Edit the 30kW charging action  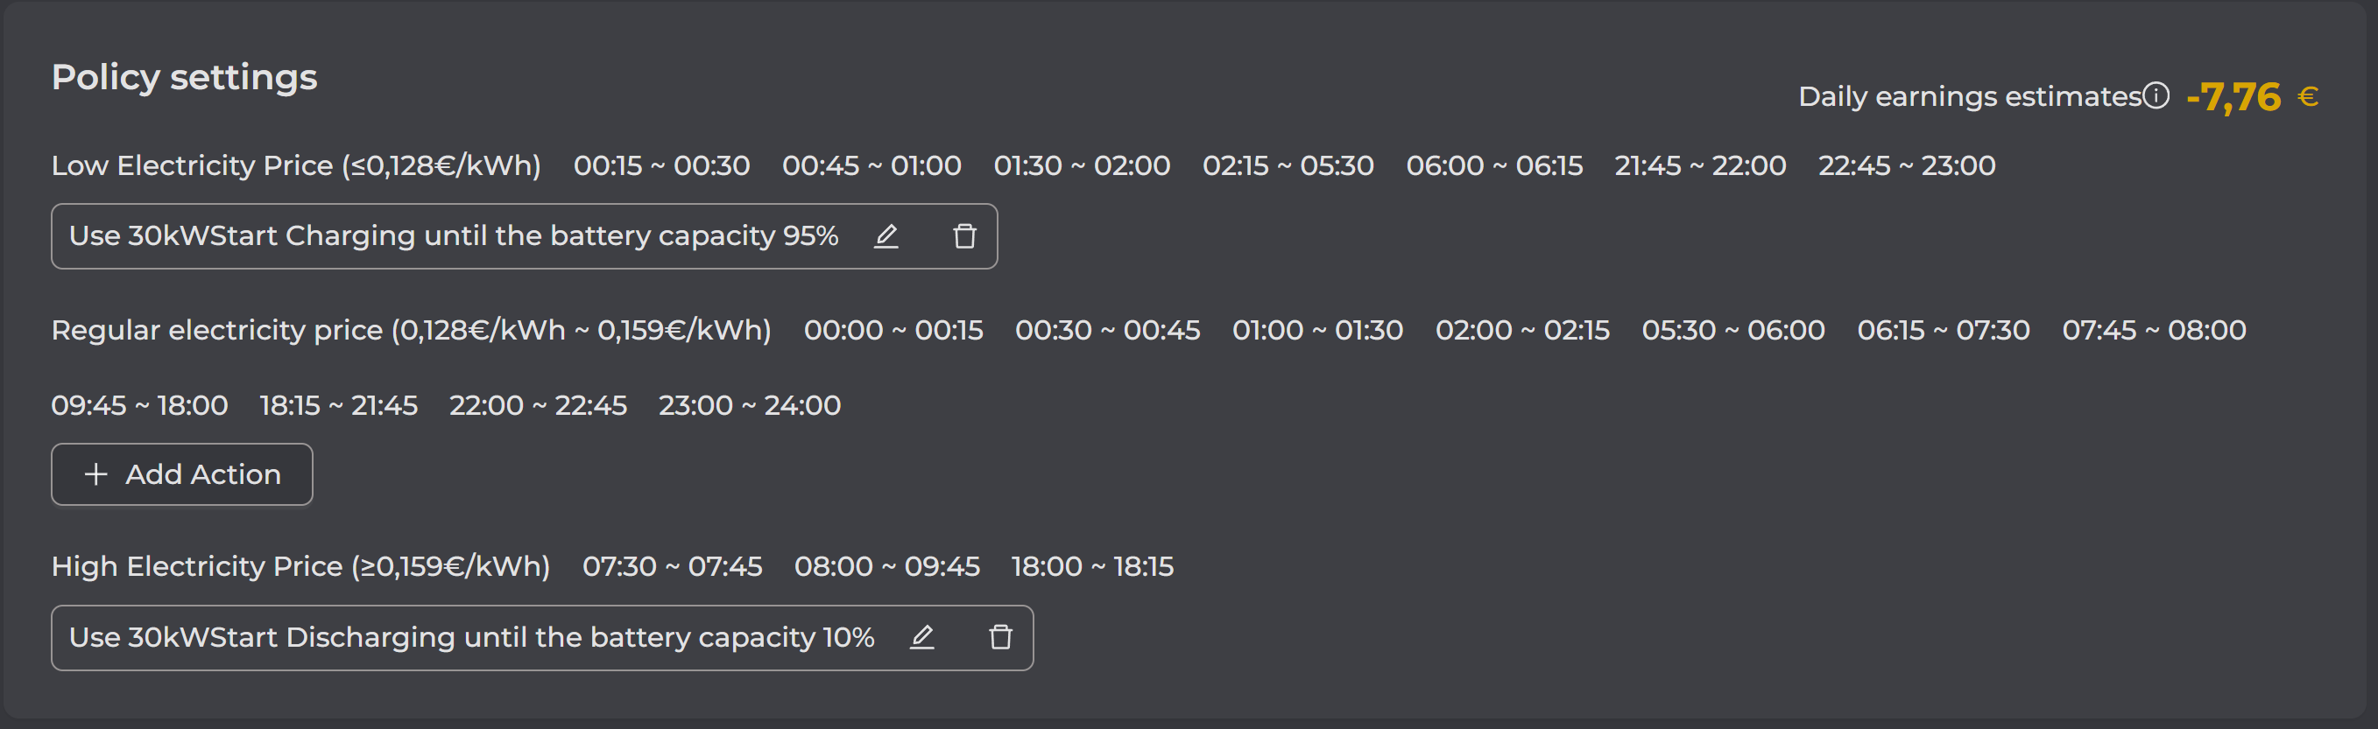[x=886, y=236]
